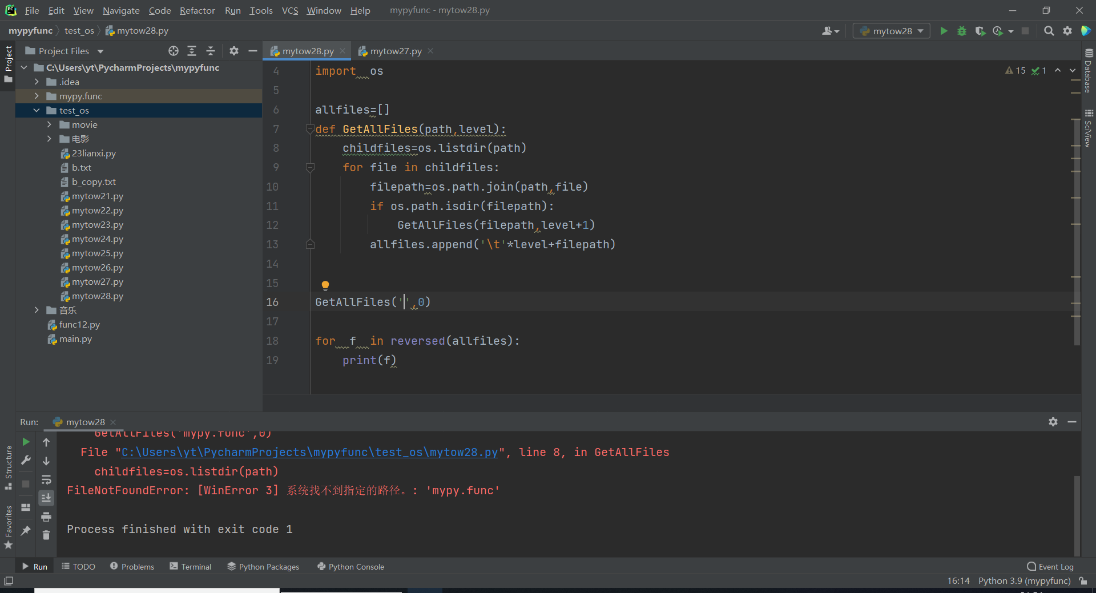Open the profiler run icon
1096x593 pixels.
coord(998,31)
